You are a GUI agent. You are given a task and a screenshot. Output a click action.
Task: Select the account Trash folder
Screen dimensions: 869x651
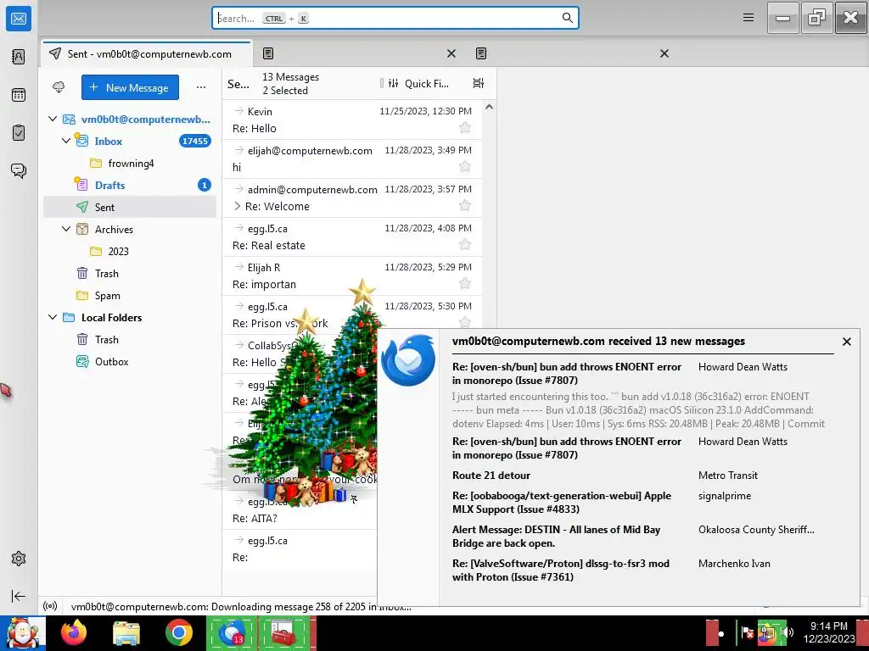click(x=130, y=274)
